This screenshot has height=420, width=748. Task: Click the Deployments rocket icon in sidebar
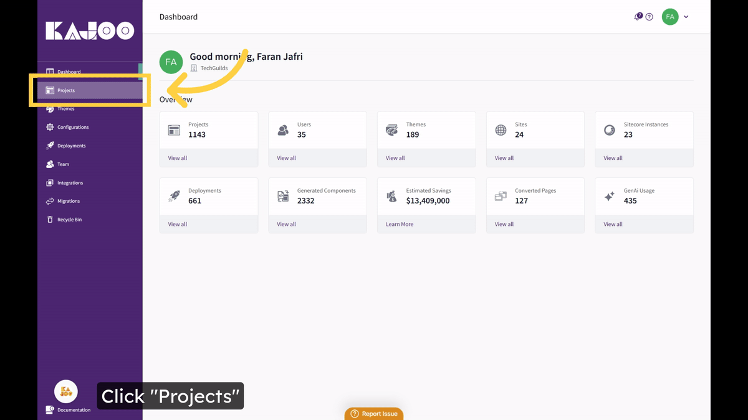50,146
